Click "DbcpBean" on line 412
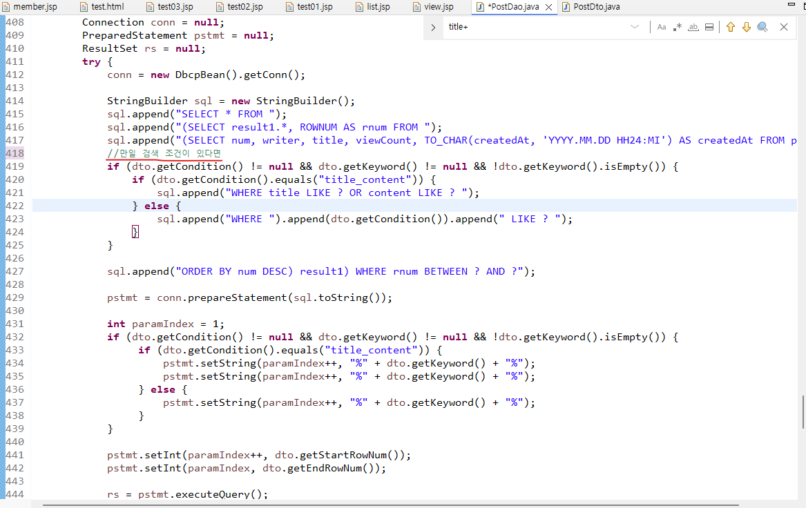This screenshot has height=508, width=806. [200, 75]
